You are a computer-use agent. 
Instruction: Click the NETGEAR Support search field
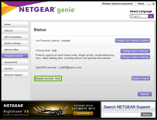tap(122, 114)
